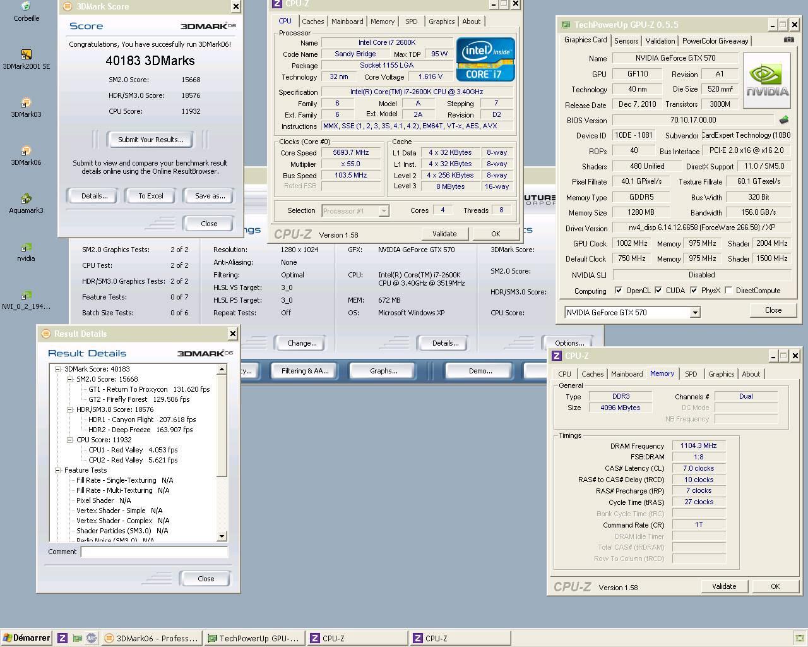808x647 pixels.
Task: Open the PowerColor Giveaway tab in GPU-Z
Action: [x=715, y=41]
